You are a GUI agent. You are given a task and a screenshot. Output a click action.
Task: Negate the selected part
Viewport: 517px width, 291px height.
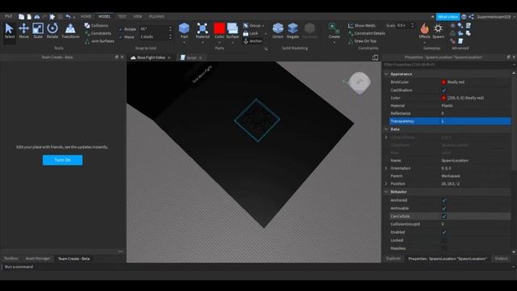click(292, 31)
